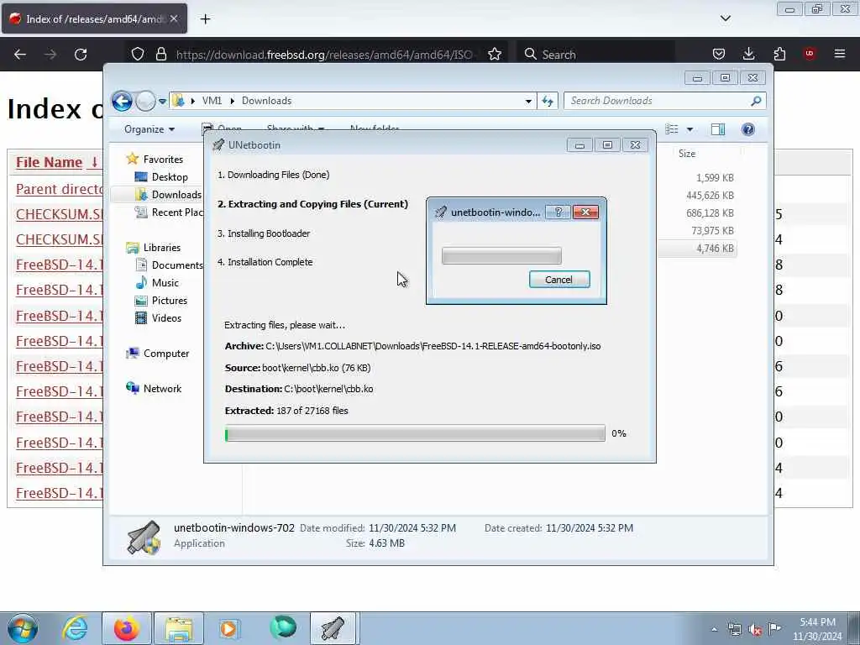This screenshot has width=860, height=645.
Task: Click the muted volume tray icon
Action: tap(755, 630)
